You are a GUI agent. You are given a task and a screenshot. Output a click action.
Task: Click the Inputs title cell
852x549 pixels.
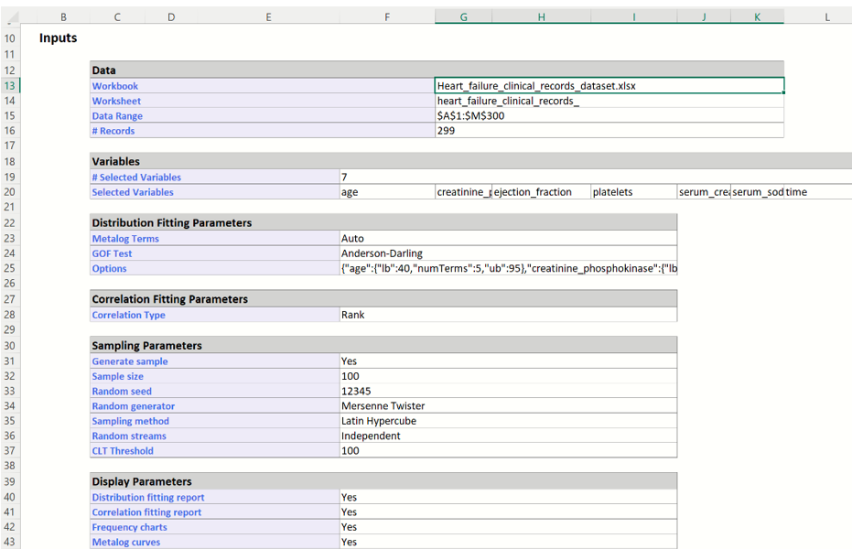tap(57, 38)
